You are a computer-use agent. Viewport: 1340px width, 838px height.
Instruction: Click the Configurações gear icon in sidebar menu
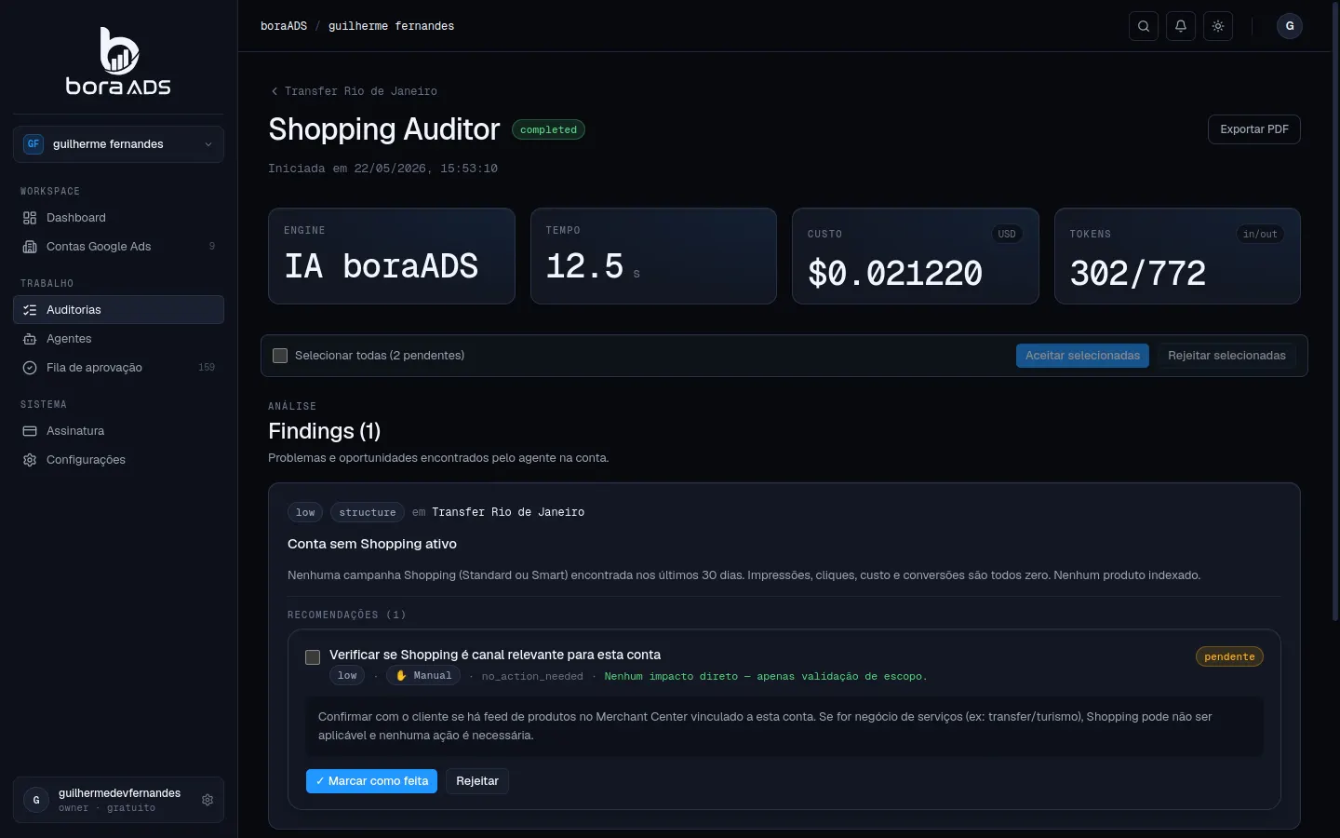click(x=30, y=460)
